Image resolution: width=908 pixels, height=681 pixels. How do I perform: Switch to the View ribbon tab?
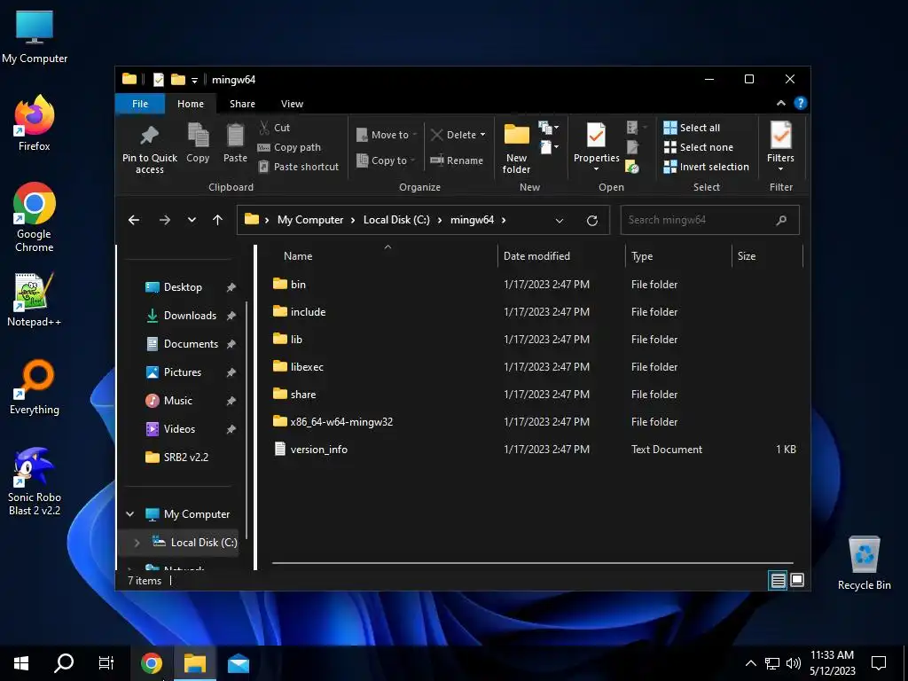(292, 104)
